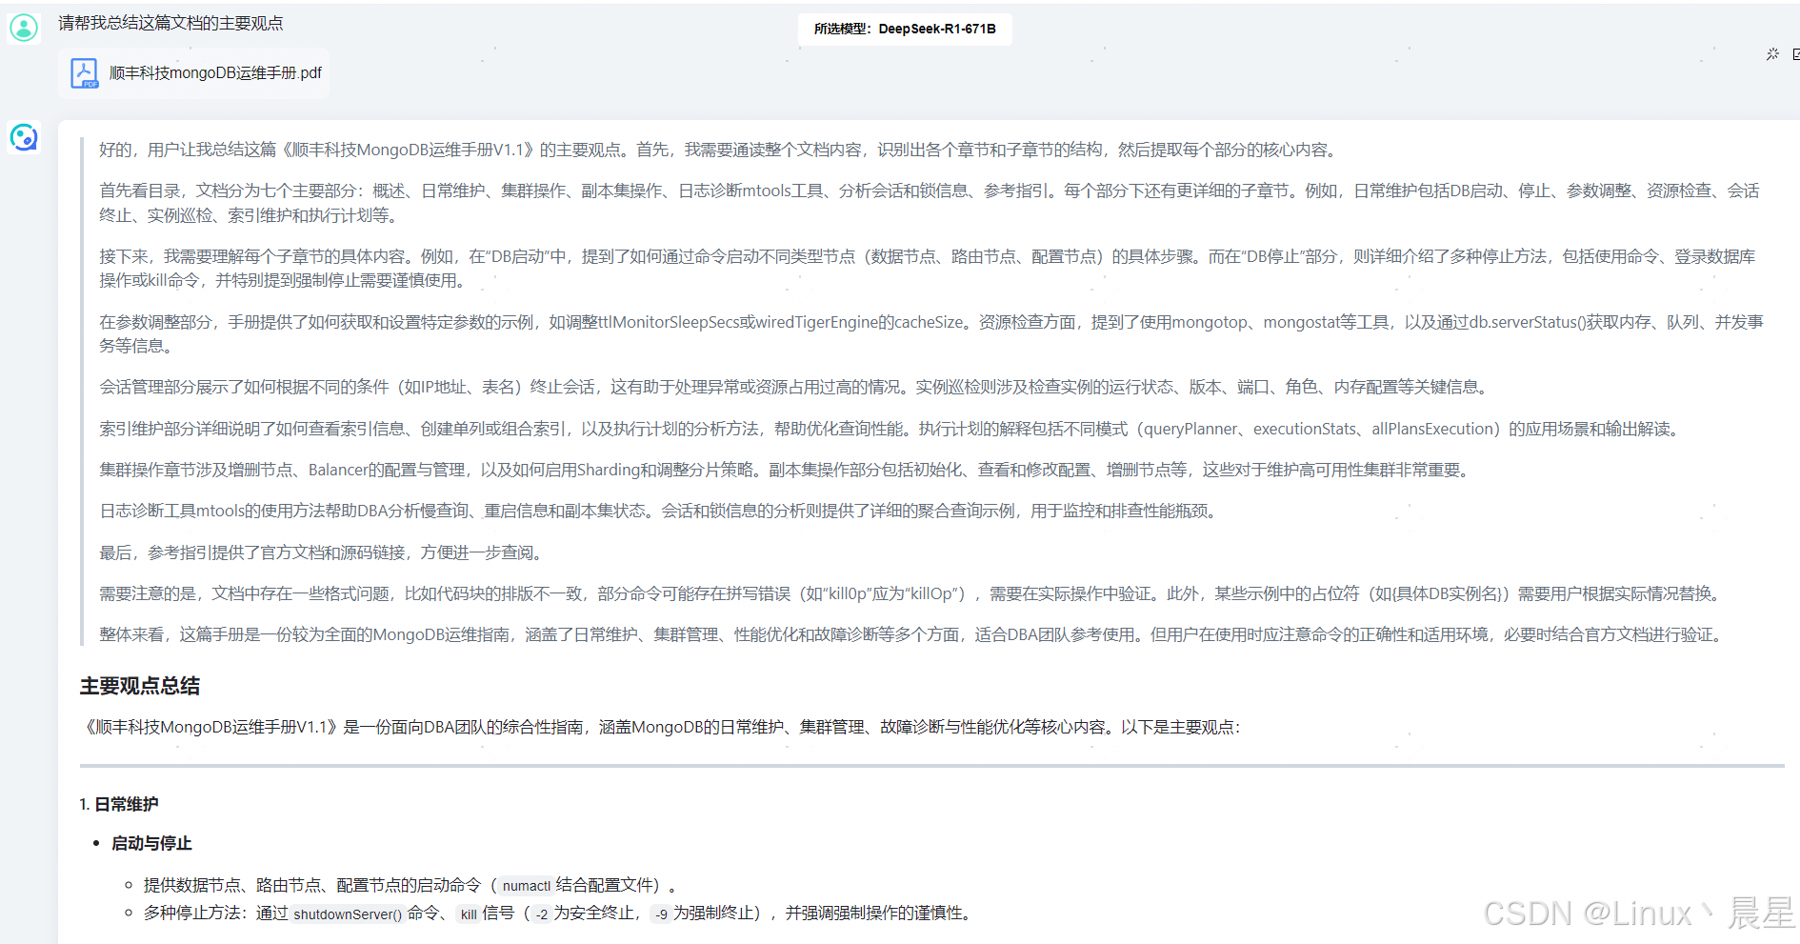Click the kill inline code chip
1800x944 pixels.
469,914
